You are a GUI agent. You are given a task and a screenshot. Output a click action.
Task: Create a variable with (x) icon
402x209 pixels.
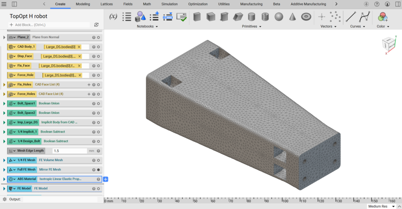click(x=113, y=16)
